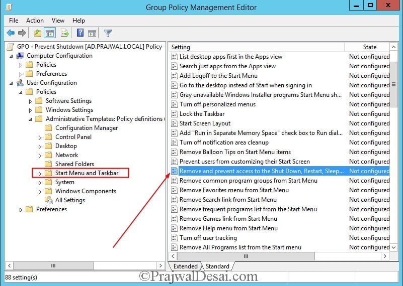The width and height of the screenshot is (403, 286).
Task: Click the tree pane horizontal scrollbar thumb
Action: pos(53,266)
